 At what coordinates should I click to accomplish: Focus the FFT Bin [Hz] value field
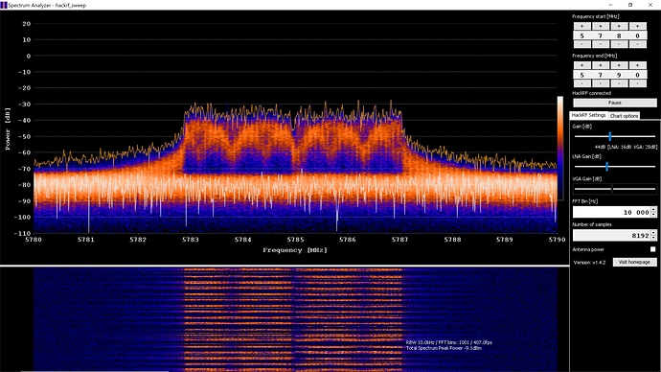611,212
